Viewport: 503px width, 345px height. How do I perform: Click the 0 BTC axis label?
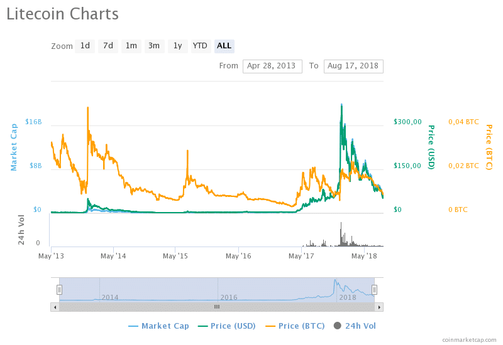[458, 210]
